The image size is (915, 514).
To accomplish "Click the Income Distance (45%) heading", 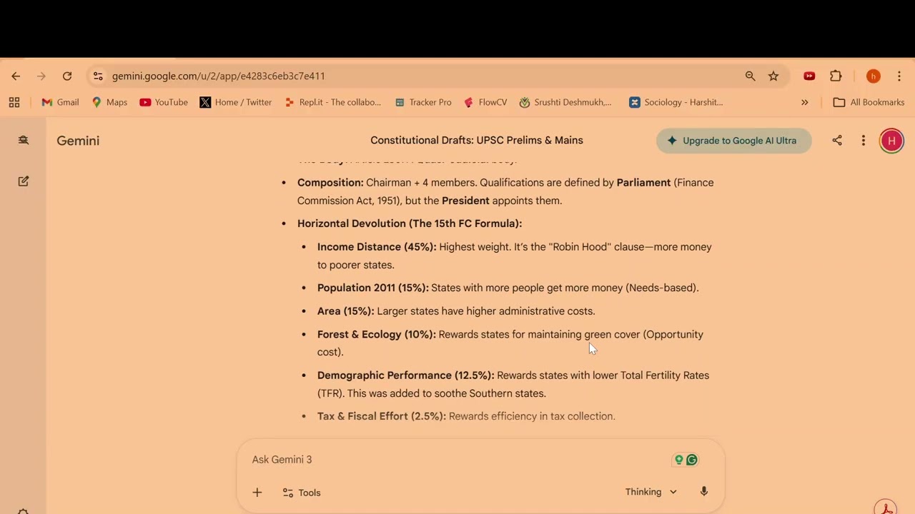I will [377, 247].
